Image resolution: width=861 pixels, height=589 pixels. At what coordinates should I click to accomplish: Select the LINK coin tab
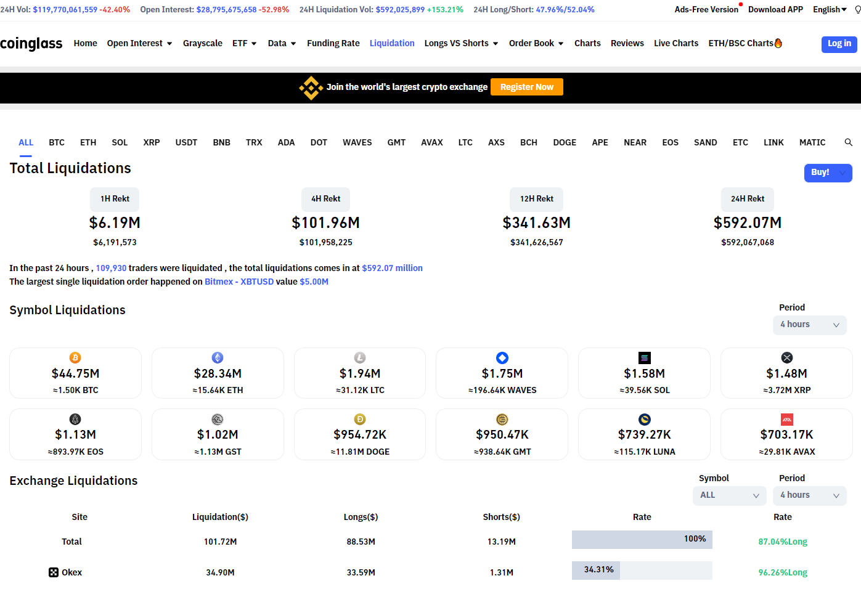(773, 142)
